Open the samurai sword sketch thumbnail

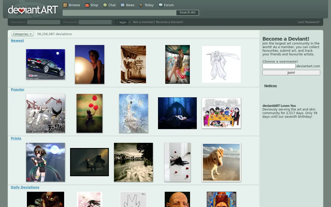tap(221, 64)
